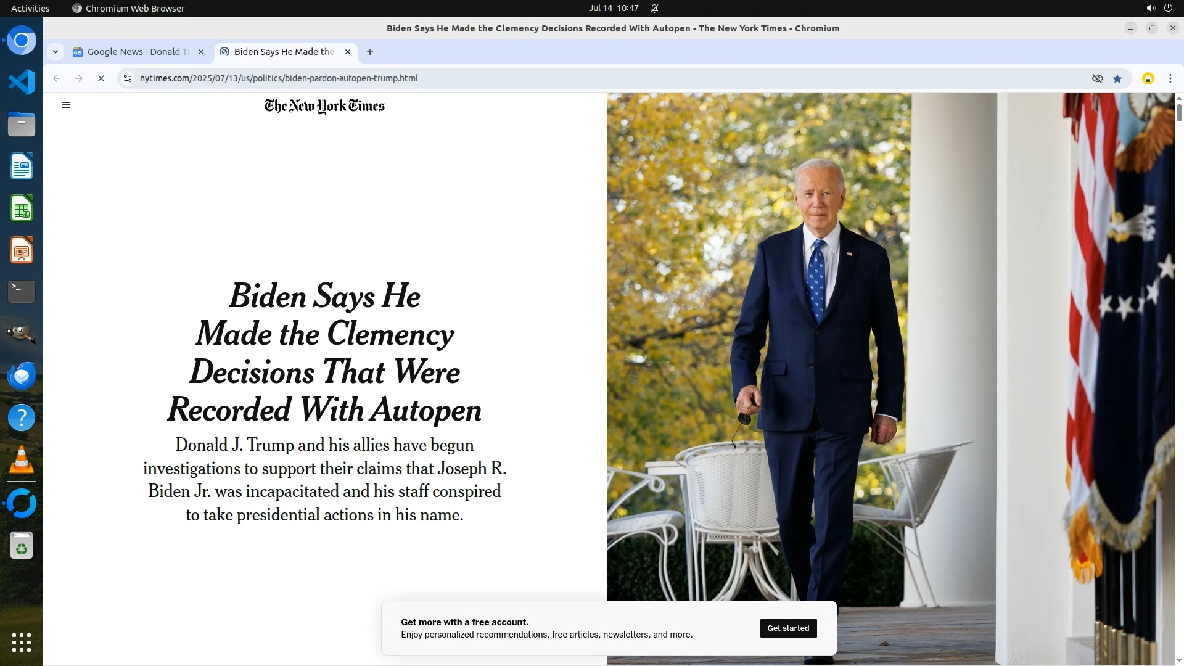
Task: Open the NYT hamburger sections menu
Action: pyautogui.click(x=66, y=105)
